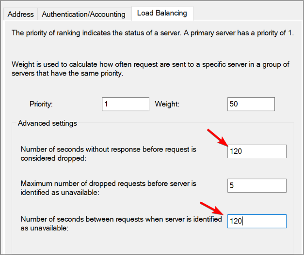Click the Priority input field
304x255 pixels.
pyautogui.click(x=126, y=104)
